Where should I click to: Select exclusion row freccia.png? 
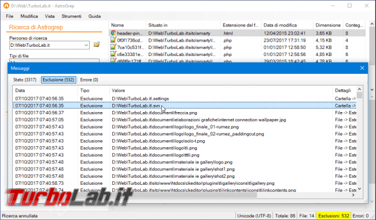(185, 113)
